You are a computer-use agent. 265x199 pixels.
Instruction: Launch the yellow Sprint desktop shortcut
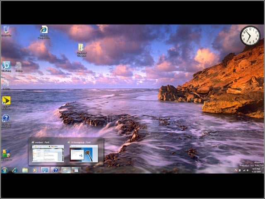(x=6, y=103)
